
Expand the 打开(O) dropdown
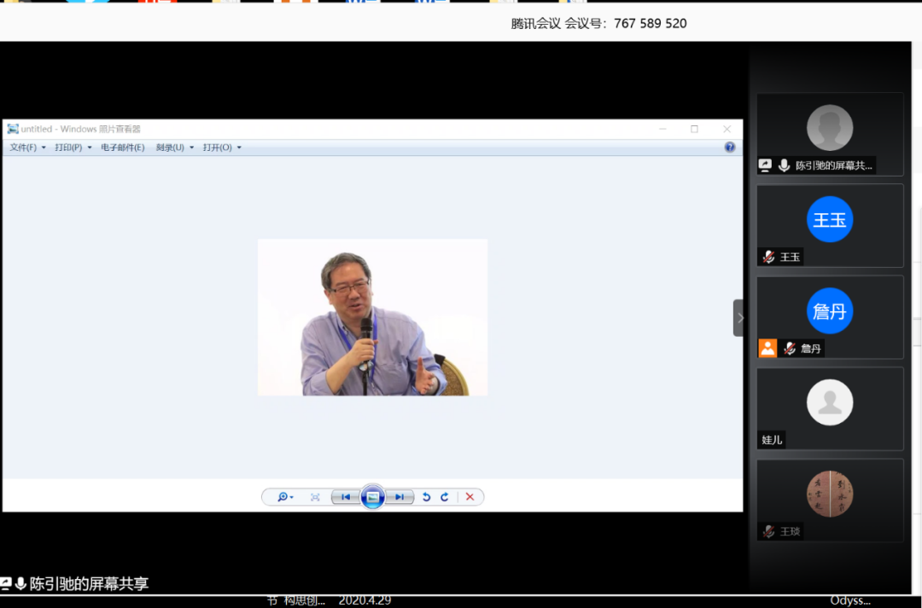pyautogui.click(x=222, y=148)
